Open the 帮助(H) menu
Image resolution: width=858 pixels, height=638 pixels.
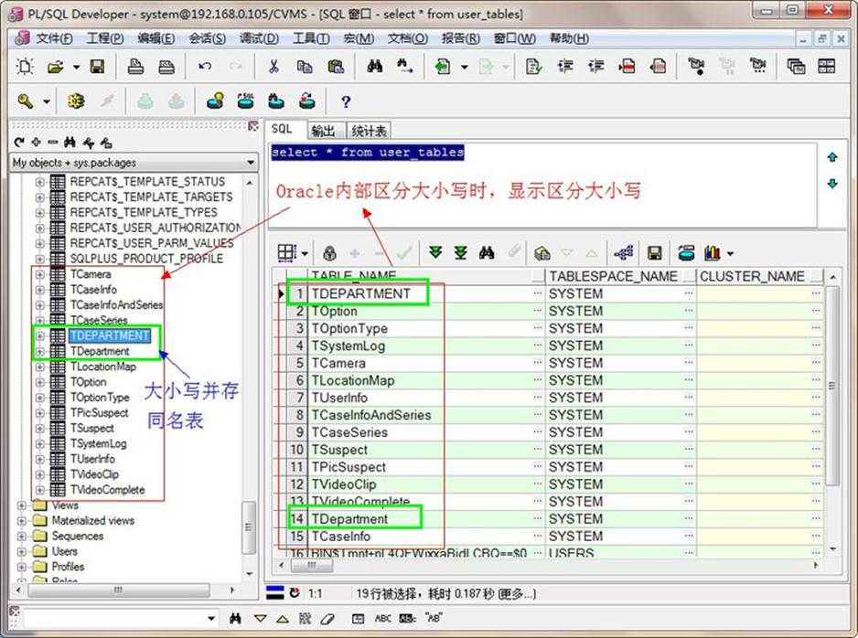569,38
